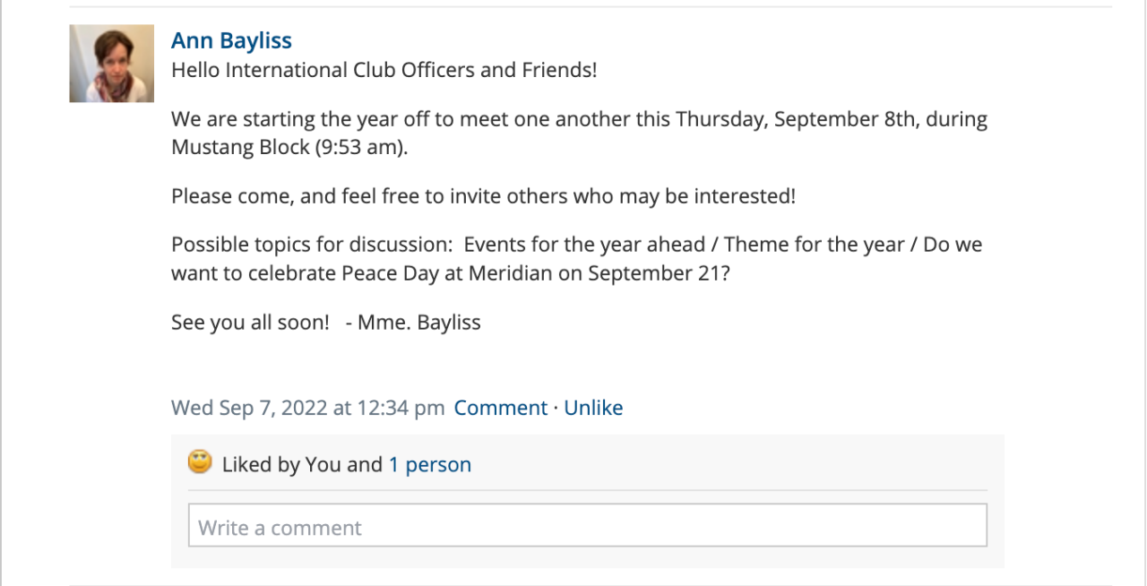
Task: Focus the "Write a comment" field
Action: click(587, 528)
